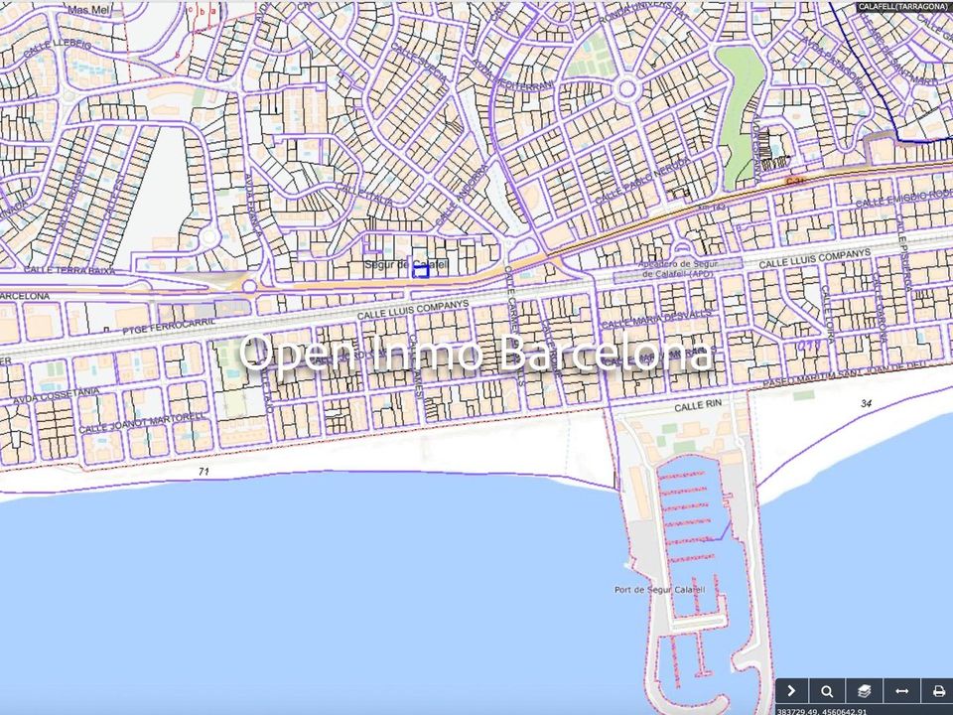Click the beach zone numbered 71
The image size is (953, 715).
point(204,471)
